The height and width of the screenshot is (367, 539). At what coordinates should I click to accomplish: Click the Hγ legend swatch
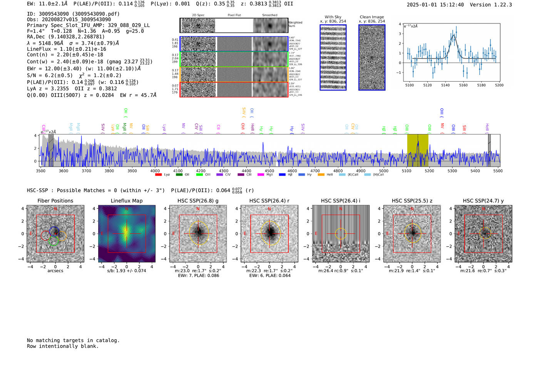[301, 175]
